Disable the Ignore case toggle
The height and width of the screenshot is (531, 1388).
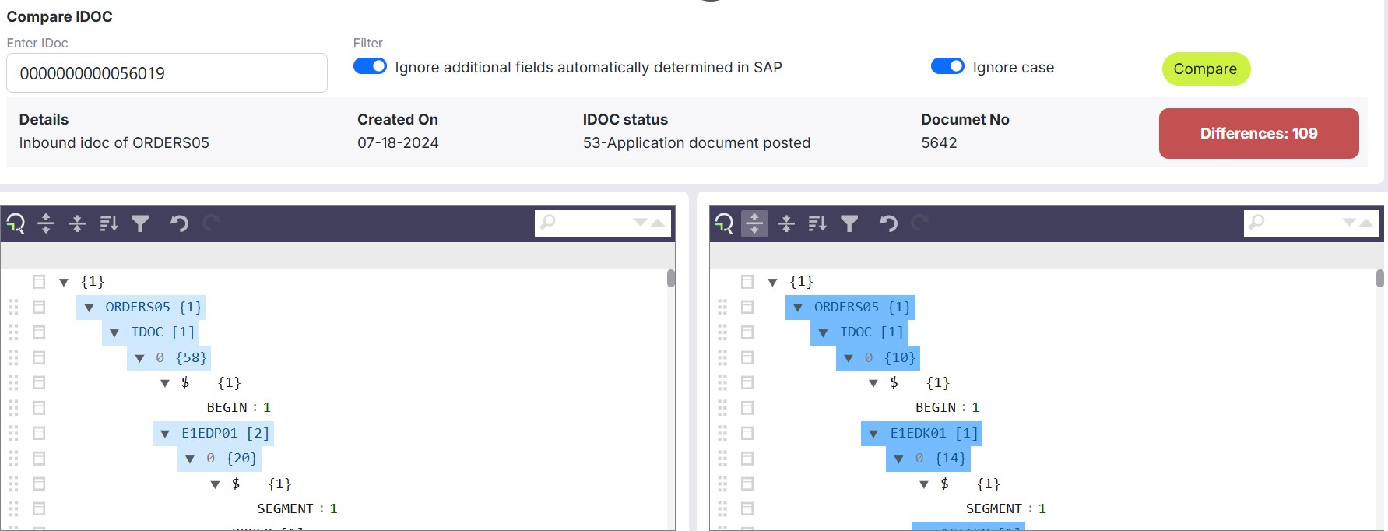tap(947, 66)
